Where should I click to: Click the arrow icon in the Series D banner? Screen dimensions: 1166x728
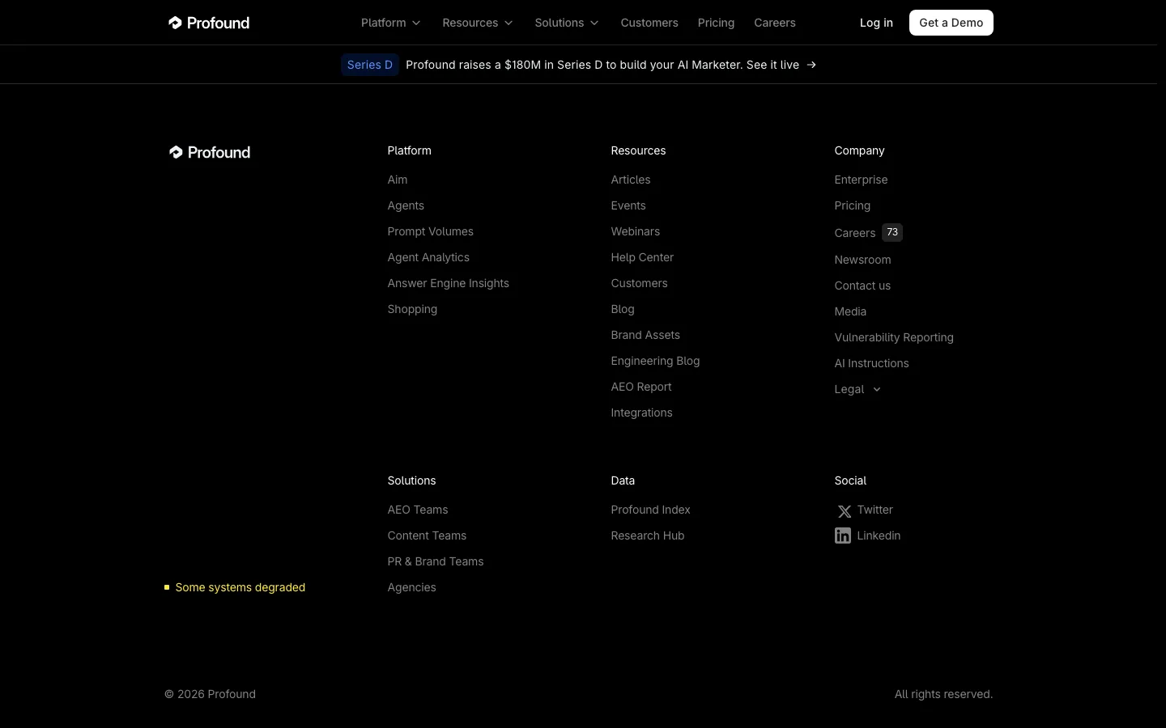(811, 65)
